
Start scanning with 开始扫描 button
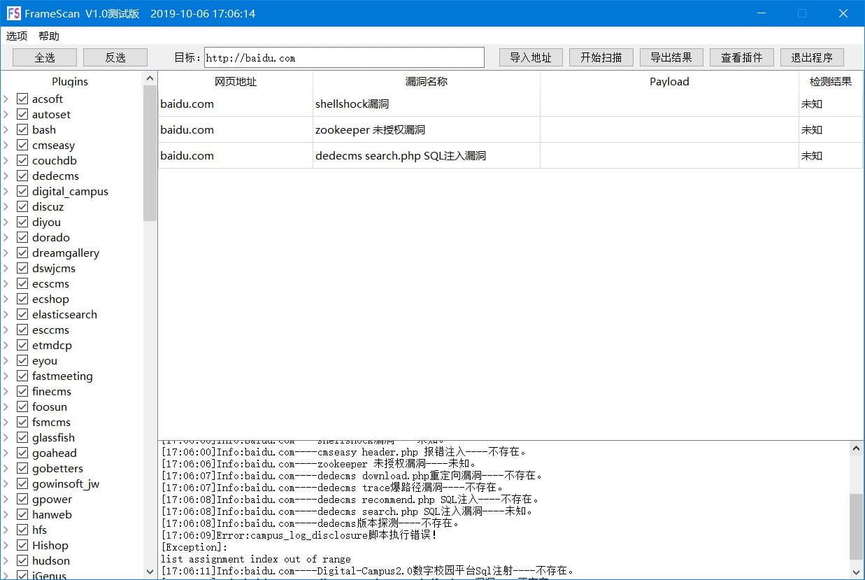coord(601,57)
